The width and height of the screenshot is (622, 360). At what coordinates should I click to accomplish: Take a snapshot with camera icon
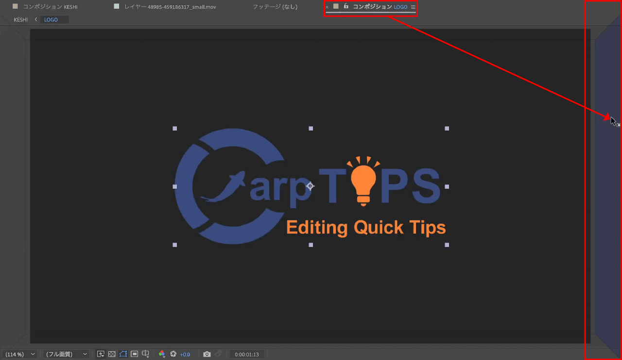pos(207,354)
